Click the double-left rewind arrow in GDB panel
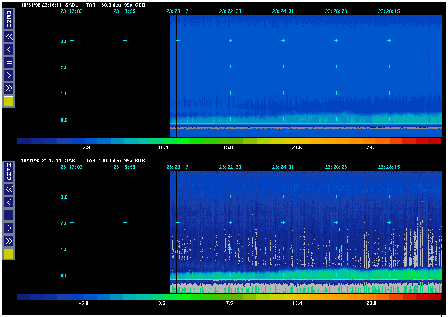 pyautogui.click(x=9, y=37)
